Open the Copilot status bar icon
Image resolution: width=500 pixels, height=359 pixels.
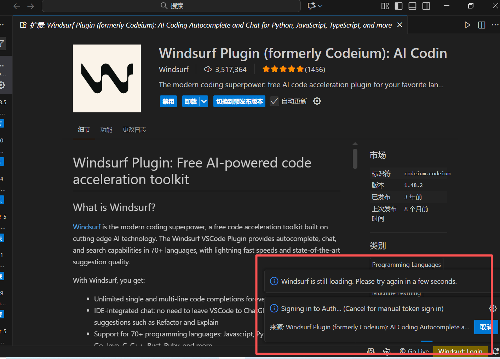point(371,351)
